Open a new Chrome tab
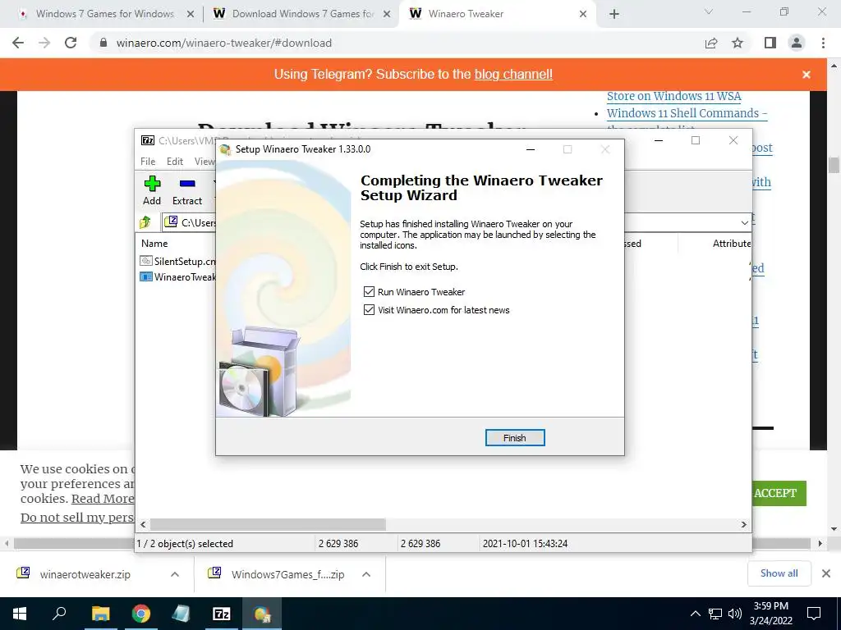Image resolution: width=841 pixels, height=630 pixels. pyautogui.click(x=614, y=14)
